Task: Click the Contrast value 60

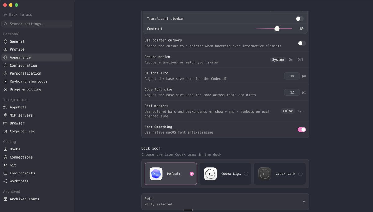Action: pyautogui.click(x=302, y=29)
